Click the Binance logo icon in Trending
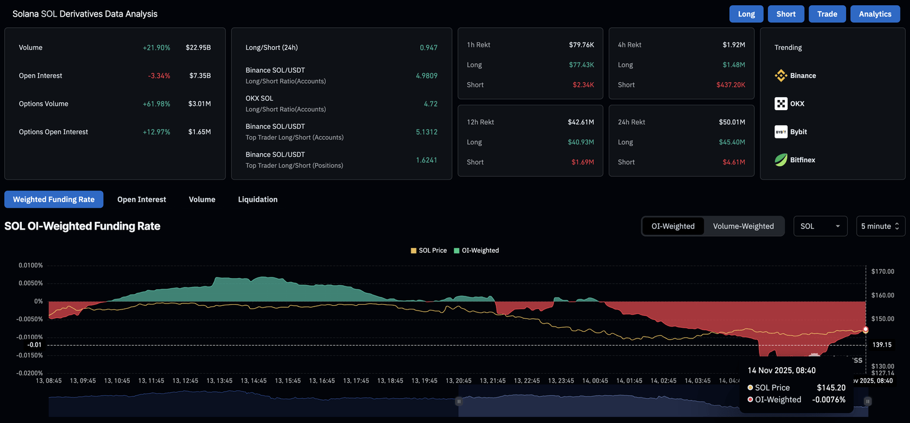The image size is (910, 423). click(x=781, y=76)
